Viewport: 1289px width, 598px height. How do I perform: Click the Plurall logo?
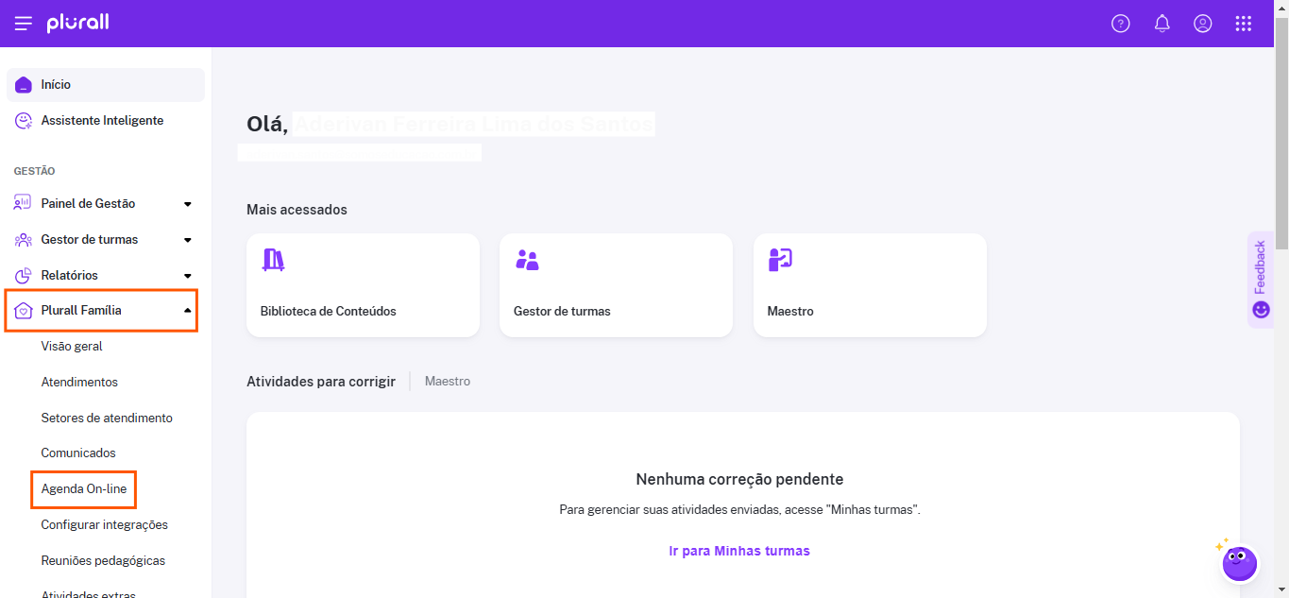(78, 23)
